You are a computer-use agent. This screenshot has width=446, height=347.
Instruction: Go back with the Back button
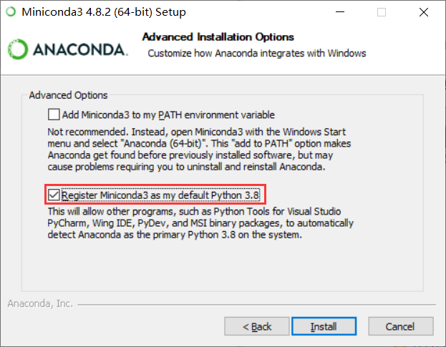(x=257, y=326)
